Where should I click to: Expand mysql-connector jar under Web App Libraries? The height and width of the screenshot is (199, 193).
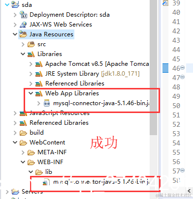[38, 103]
